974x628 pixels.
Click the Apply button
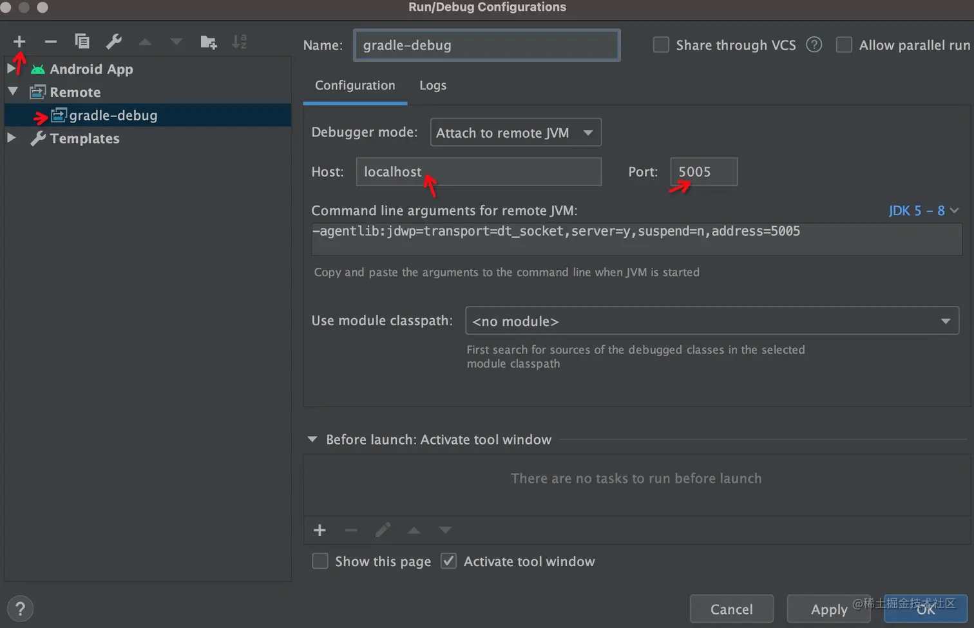pos(829,609)
